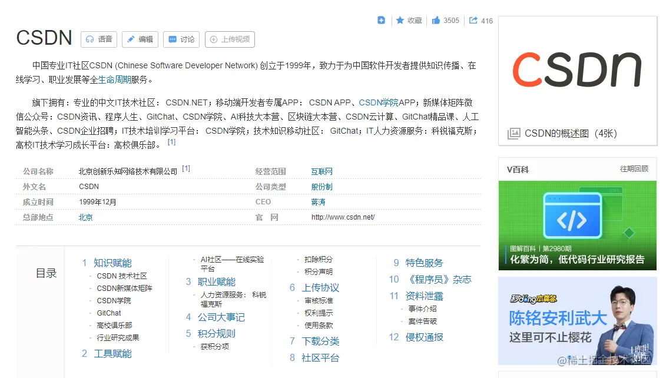Jump to section 3 职业赋能
663x378 pixels.
click(217, 282)
